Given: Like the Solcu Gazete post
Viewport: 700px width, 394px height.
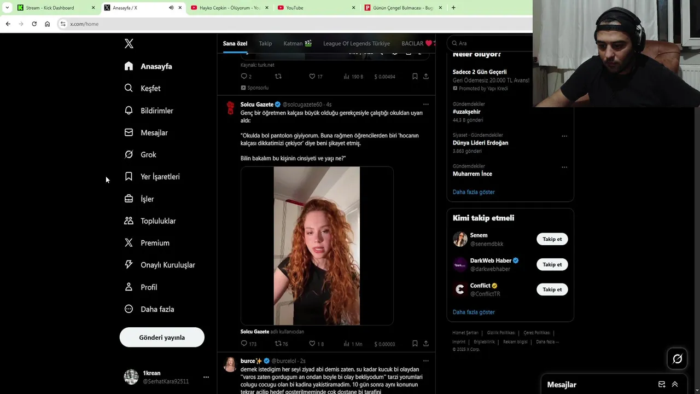Looking at the screenshot, I should (312, 344).
